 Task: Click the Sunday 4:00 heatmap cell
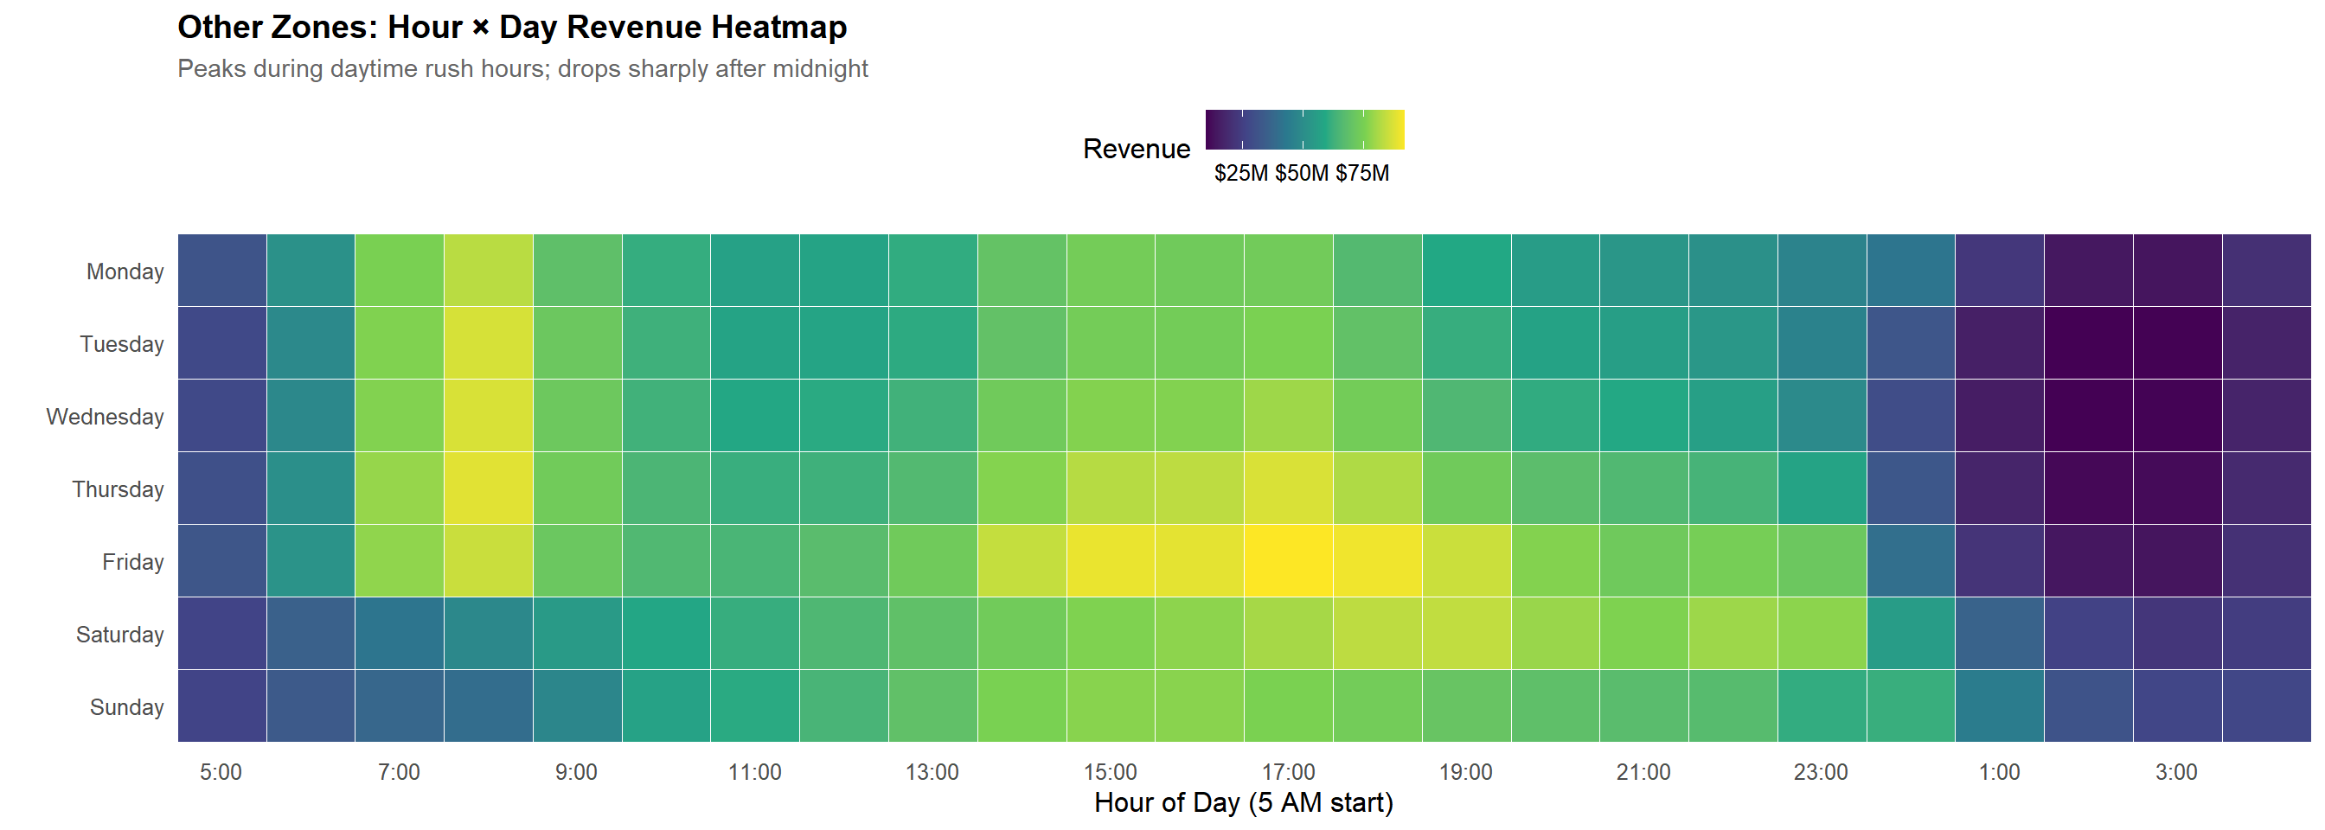(2266, 706)
